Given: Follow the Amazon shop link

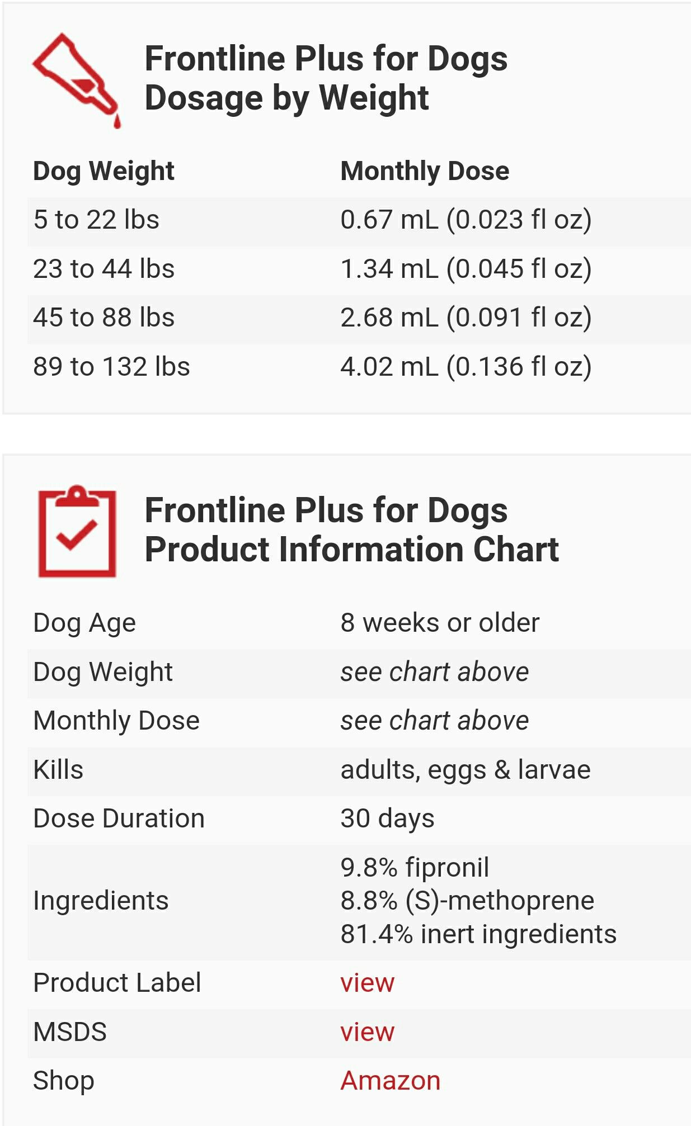Looking at the screenshot, I should 390,1080.
